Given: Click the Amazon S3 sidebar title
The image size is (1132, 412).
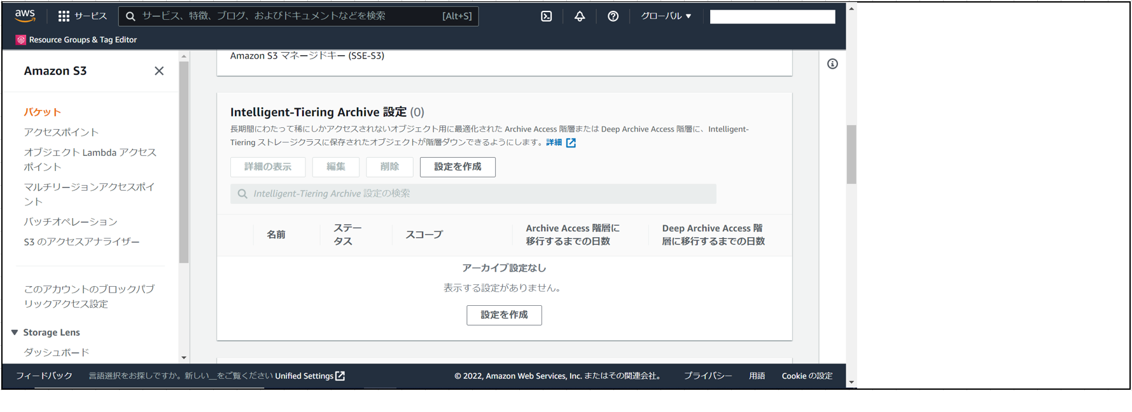Looking at the screenshot, I should (55, 71).
